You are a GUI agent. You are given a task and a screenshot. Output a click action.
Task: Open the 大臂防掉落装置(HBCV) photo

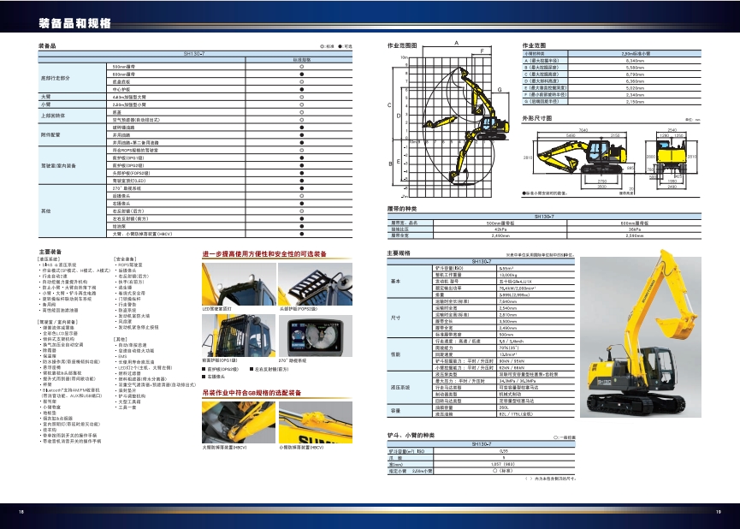pos(239,422)
